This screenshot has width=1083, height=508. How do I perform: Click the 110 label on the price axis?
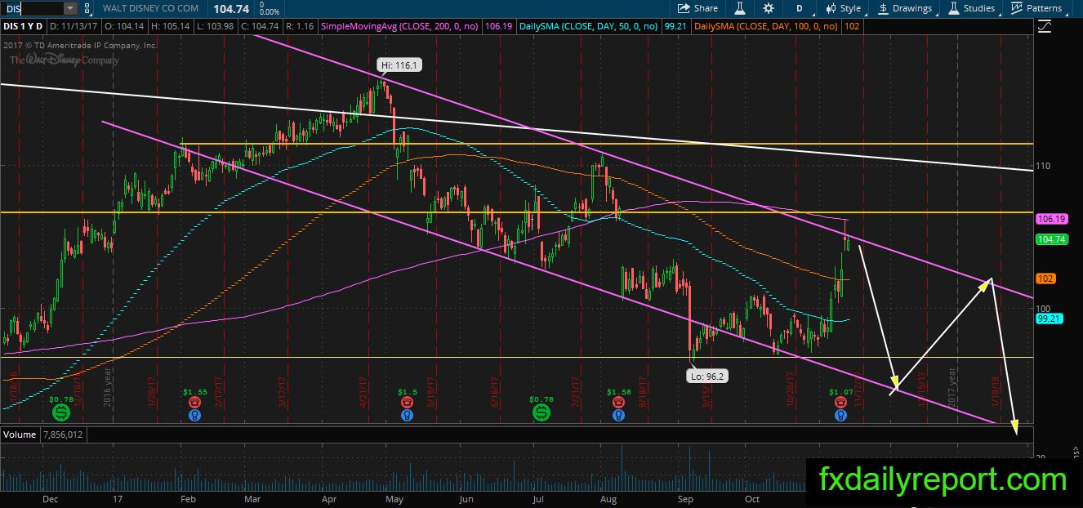pos(1042,166)
